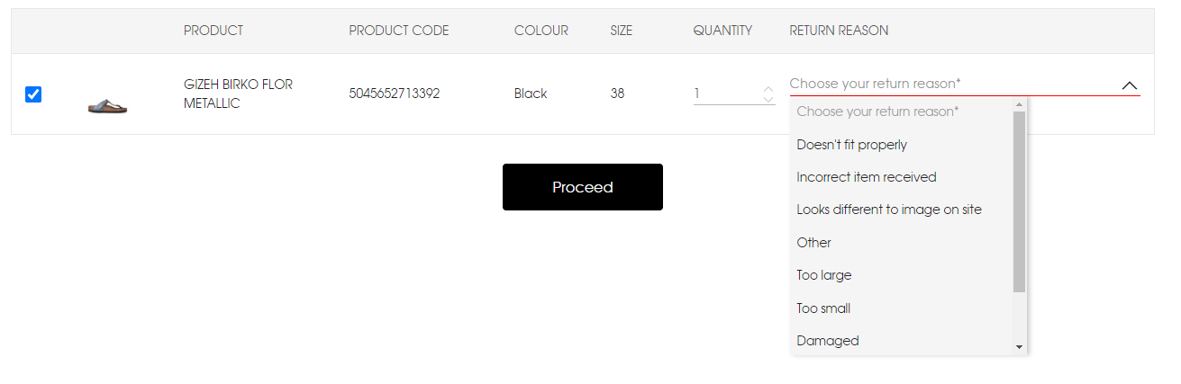Increase quantity with the up stepper arrow
This screenshot has width=1181, height=384.
click(x=768, y=89)
